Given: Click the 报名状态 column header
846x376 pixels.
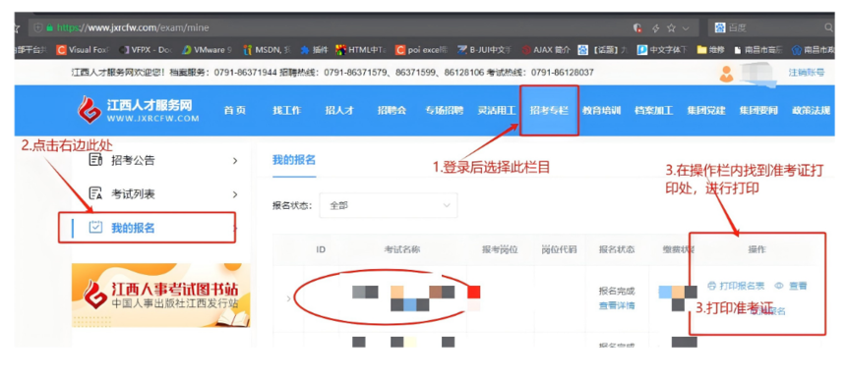Looking at the screenshot, I should [x=617, y=249].
